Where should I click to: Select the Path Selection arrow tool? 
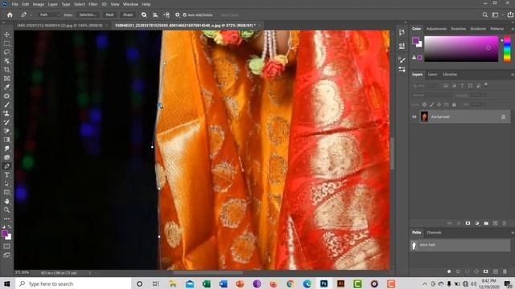click(6, 184)
